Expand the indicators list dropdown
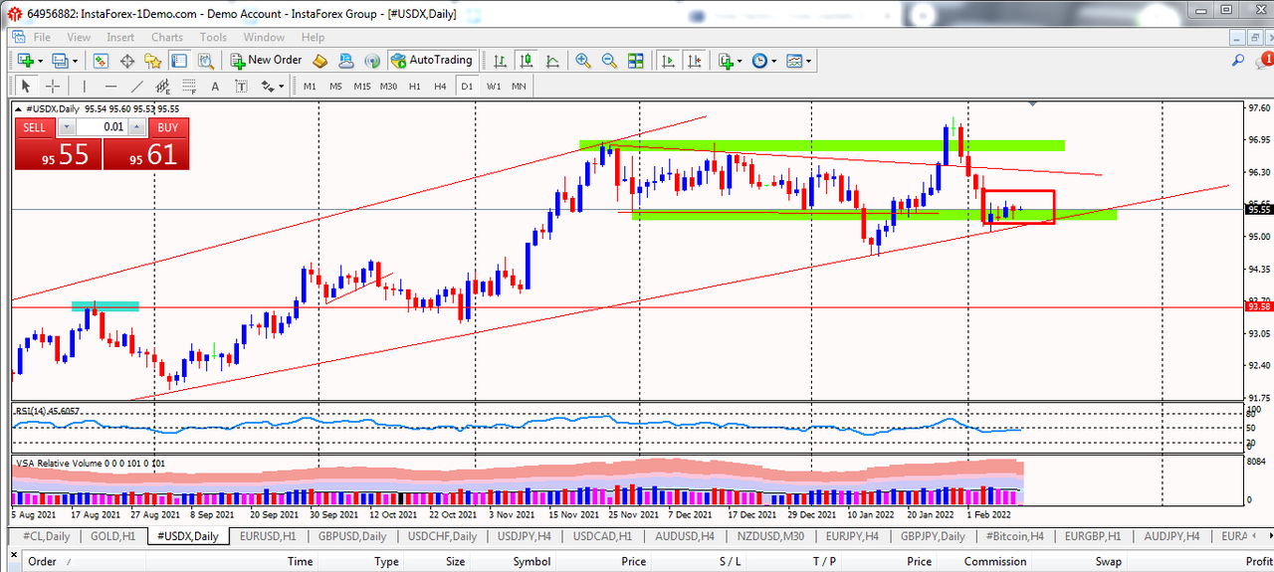This screenshot has width=1274, height=572. [739, 61]
